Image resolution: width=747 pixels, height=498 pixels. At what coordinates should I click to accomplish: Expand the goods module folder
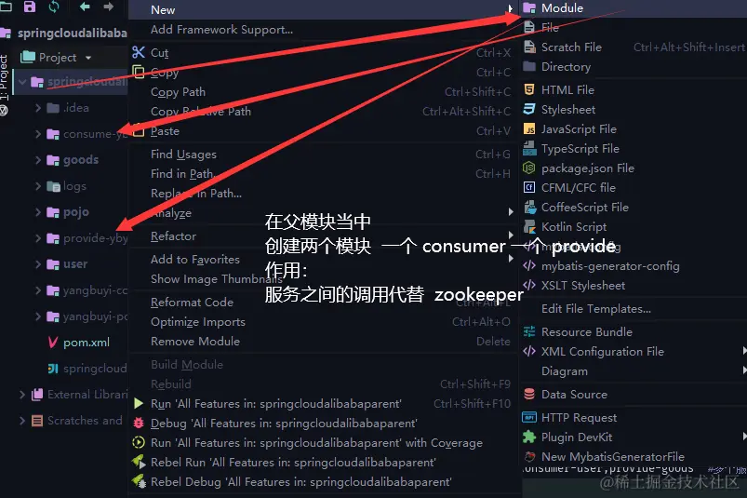pyautogui.click(x=38, y=160)
